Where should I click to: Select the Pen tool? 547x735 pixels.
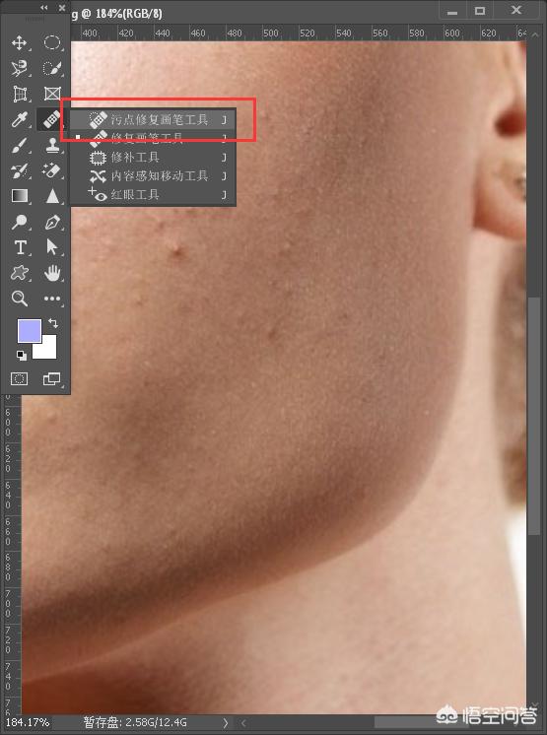coord(52,222)
